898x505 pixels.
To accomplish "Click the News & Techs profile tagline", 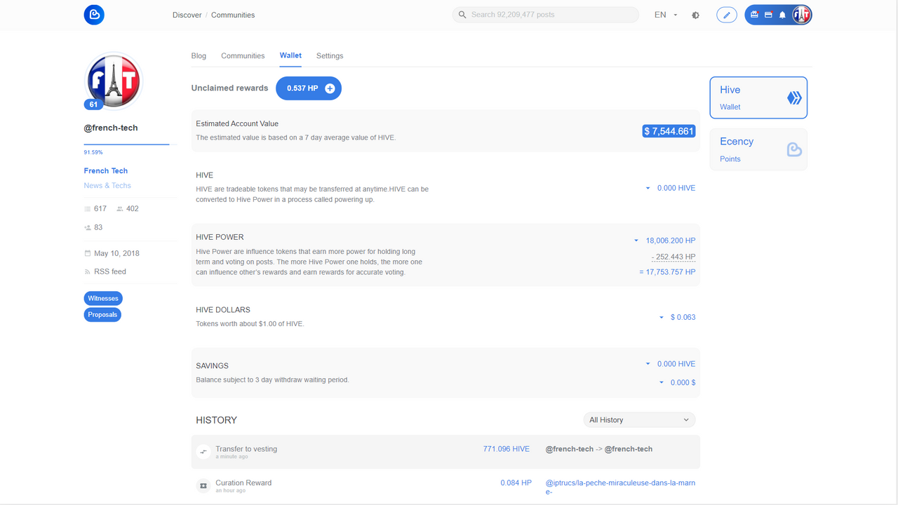I will [x=107, y=185].
